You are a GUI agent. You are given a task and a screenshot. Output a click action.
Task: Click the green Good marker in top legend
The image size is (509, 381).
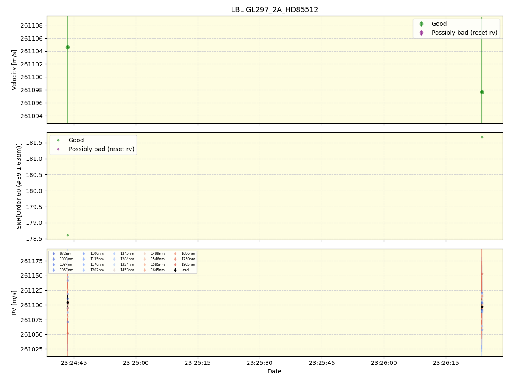[421, 24]
